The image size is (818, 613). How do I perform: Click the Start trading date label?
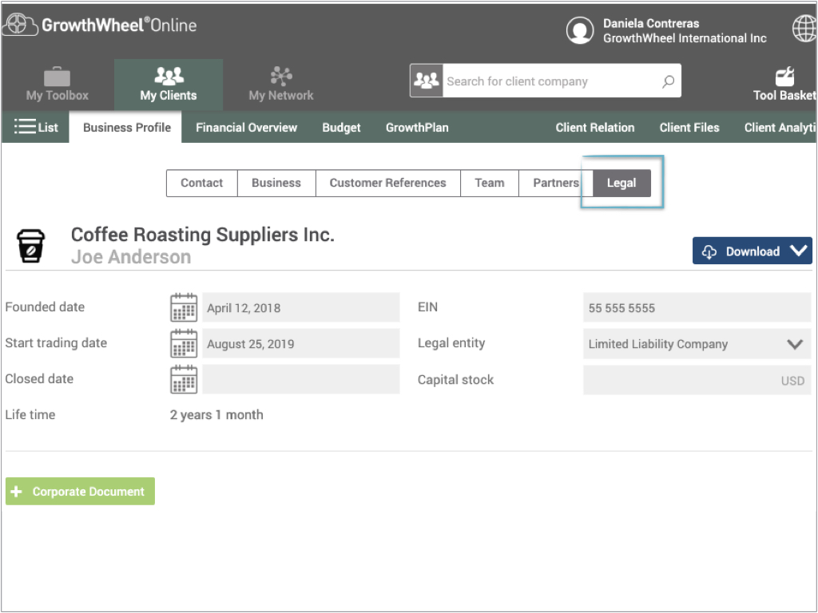(56, 343)
